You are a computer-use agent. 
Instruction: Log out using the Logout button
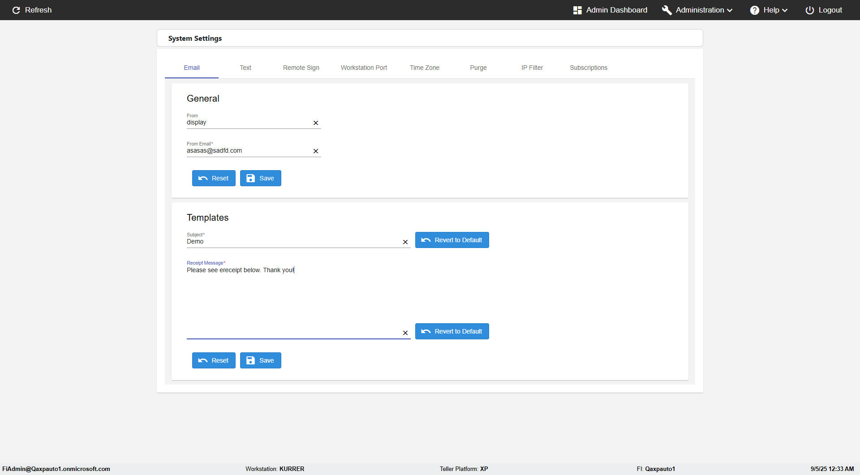[824, 10]
